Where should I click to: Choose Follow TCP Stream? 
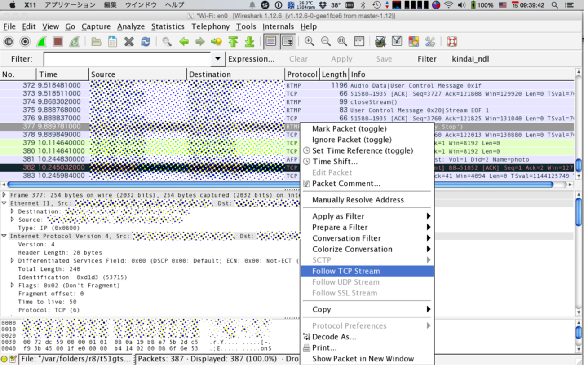tap(367, 271)
